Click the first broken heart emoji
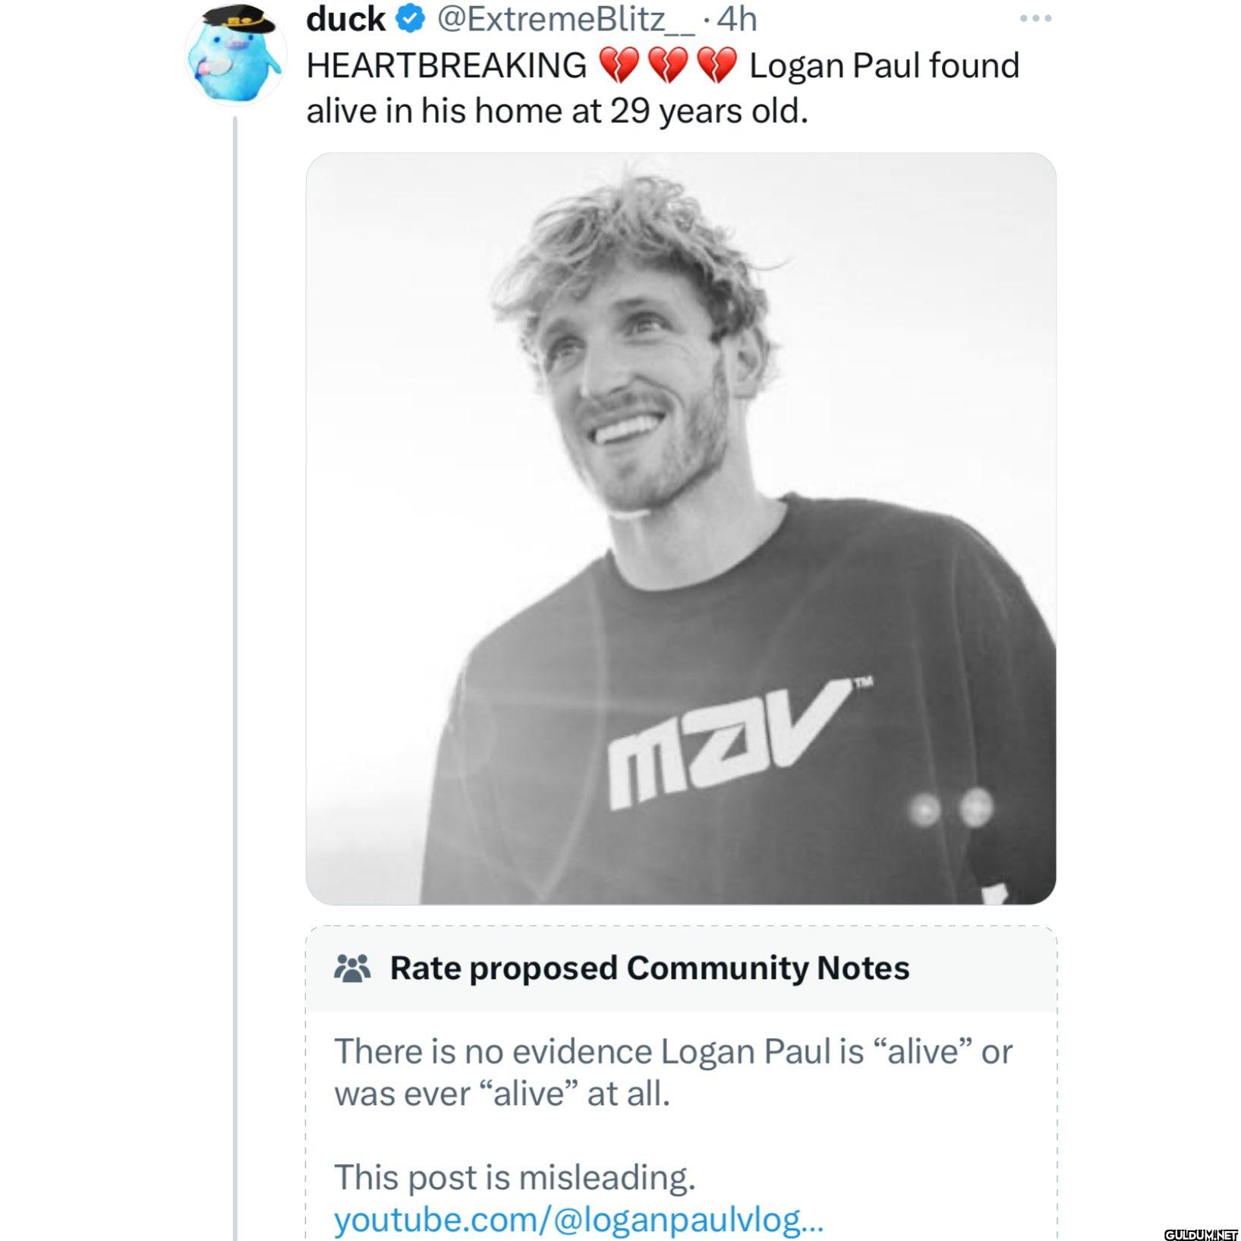 click(619, 66)
